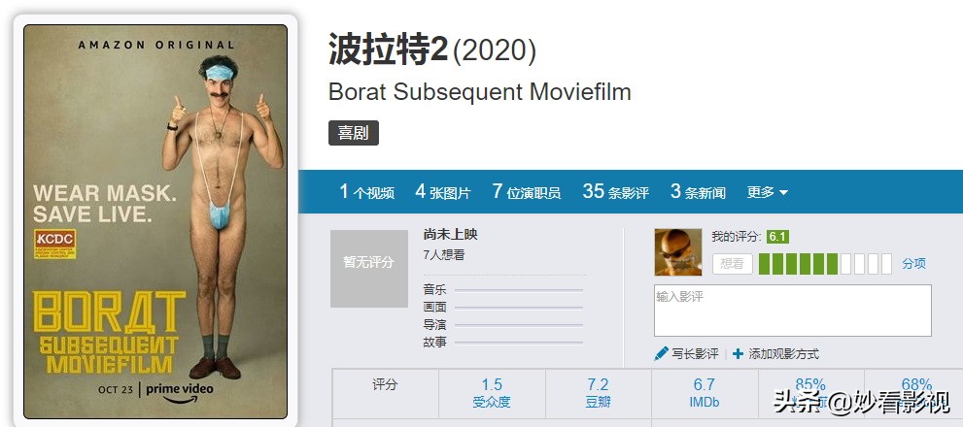963x427 pixels.
Task: Click the user avatar picture
Action: point(678,252)
